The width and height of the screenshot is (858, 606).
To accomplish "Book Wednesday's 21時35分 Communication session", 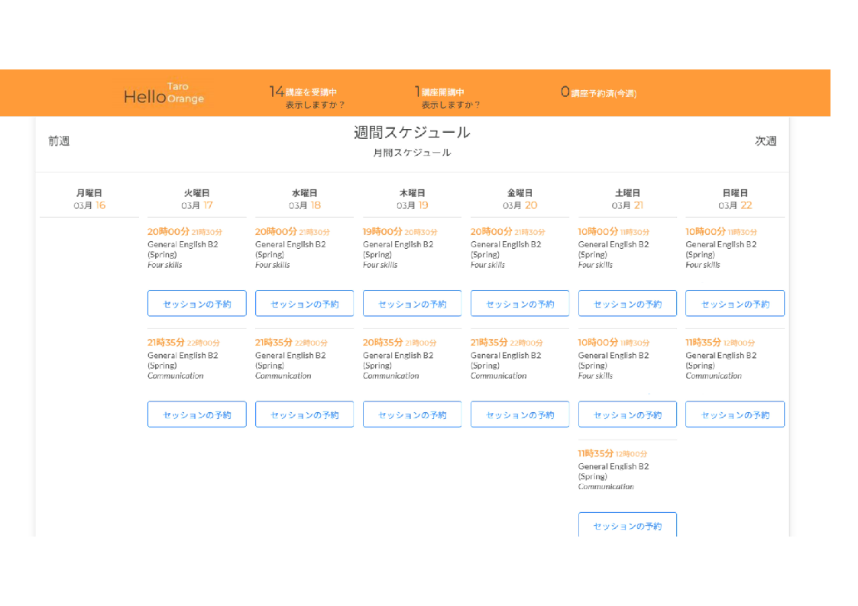I will [305, 414].
